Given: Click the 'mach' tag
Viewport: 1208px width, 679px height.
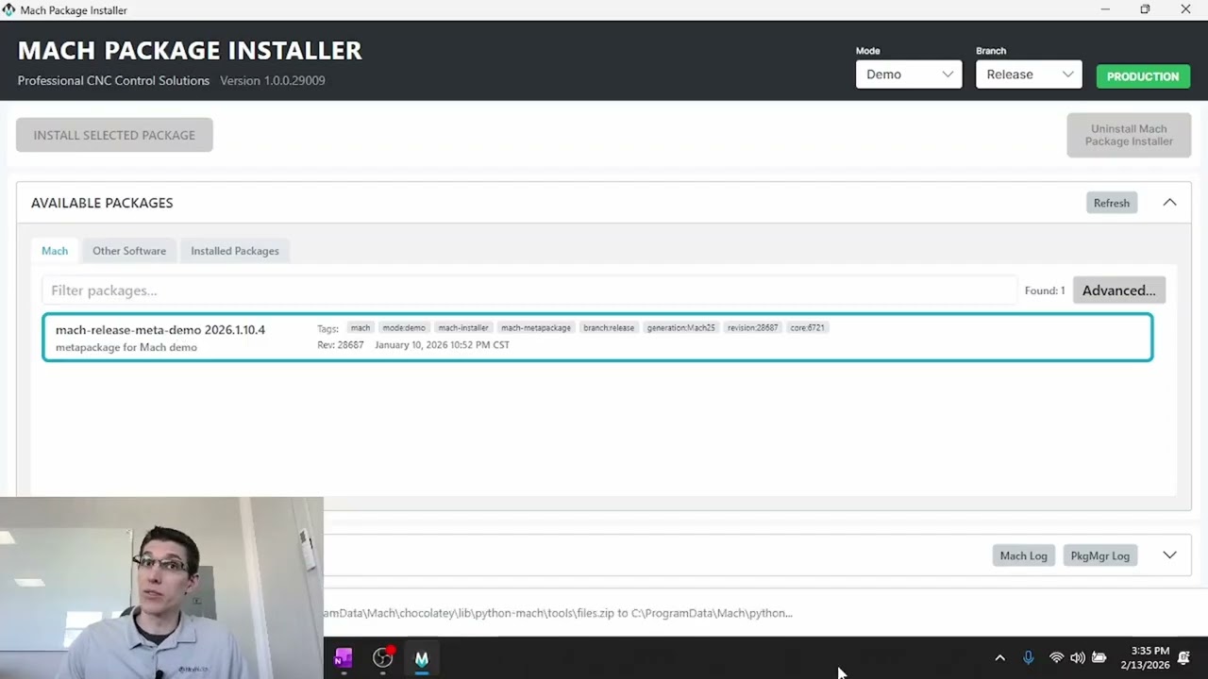Looking at the screenshot, I should [361, 328].
